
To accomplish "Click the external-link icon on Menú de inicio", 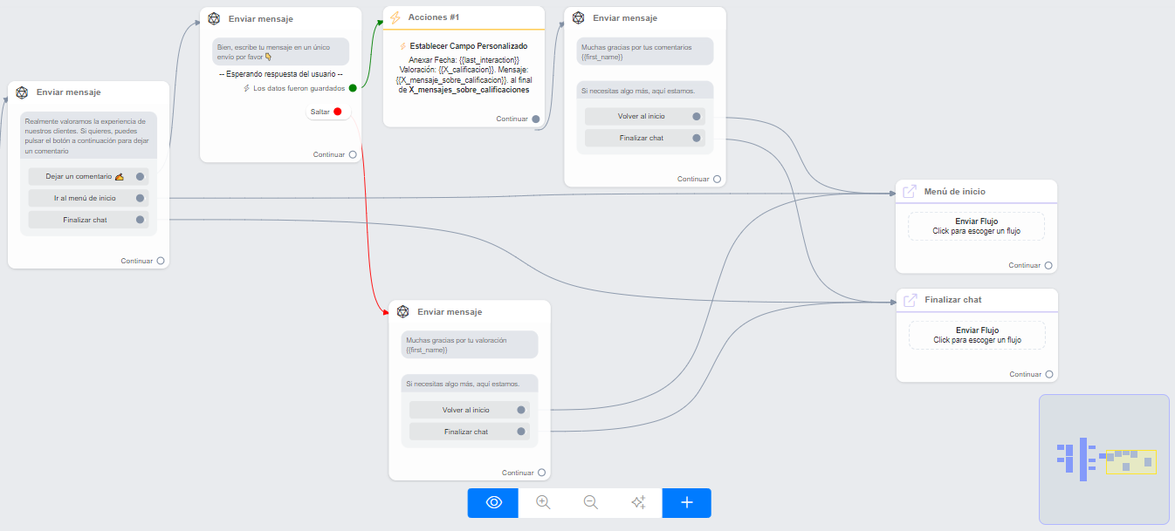I will pos(909,192).
